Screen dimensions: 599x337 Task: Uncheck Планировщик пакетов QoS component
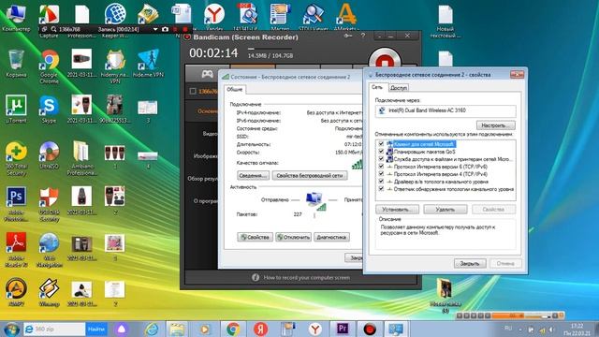[381, 152]
